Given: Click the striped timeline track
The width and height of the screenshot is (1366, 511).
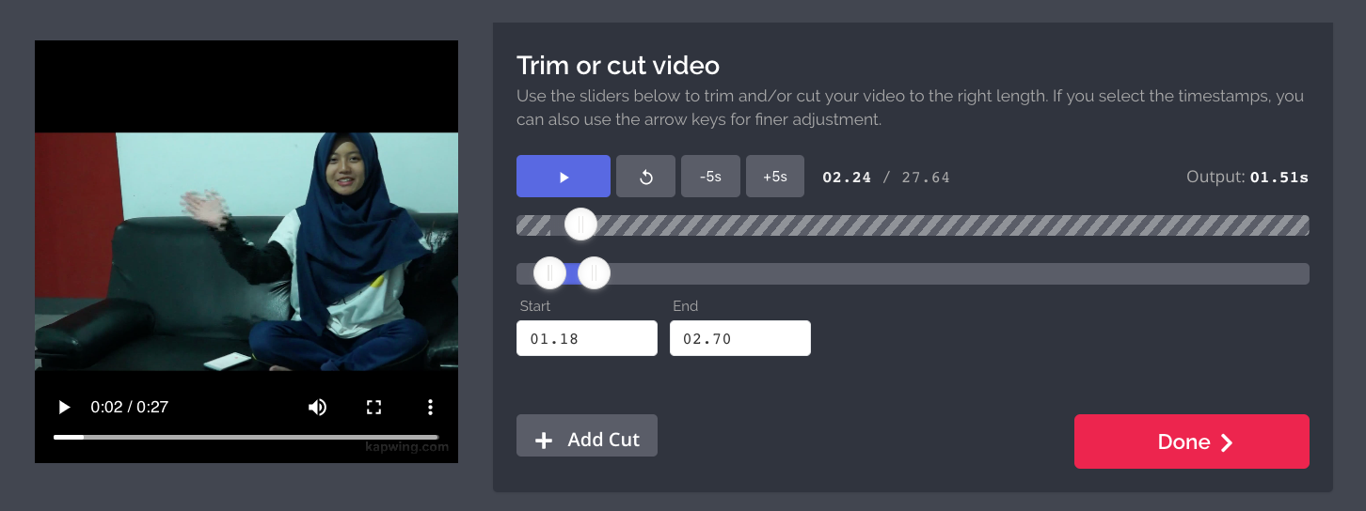Looking at the screenshot, I should coord(913,225).
